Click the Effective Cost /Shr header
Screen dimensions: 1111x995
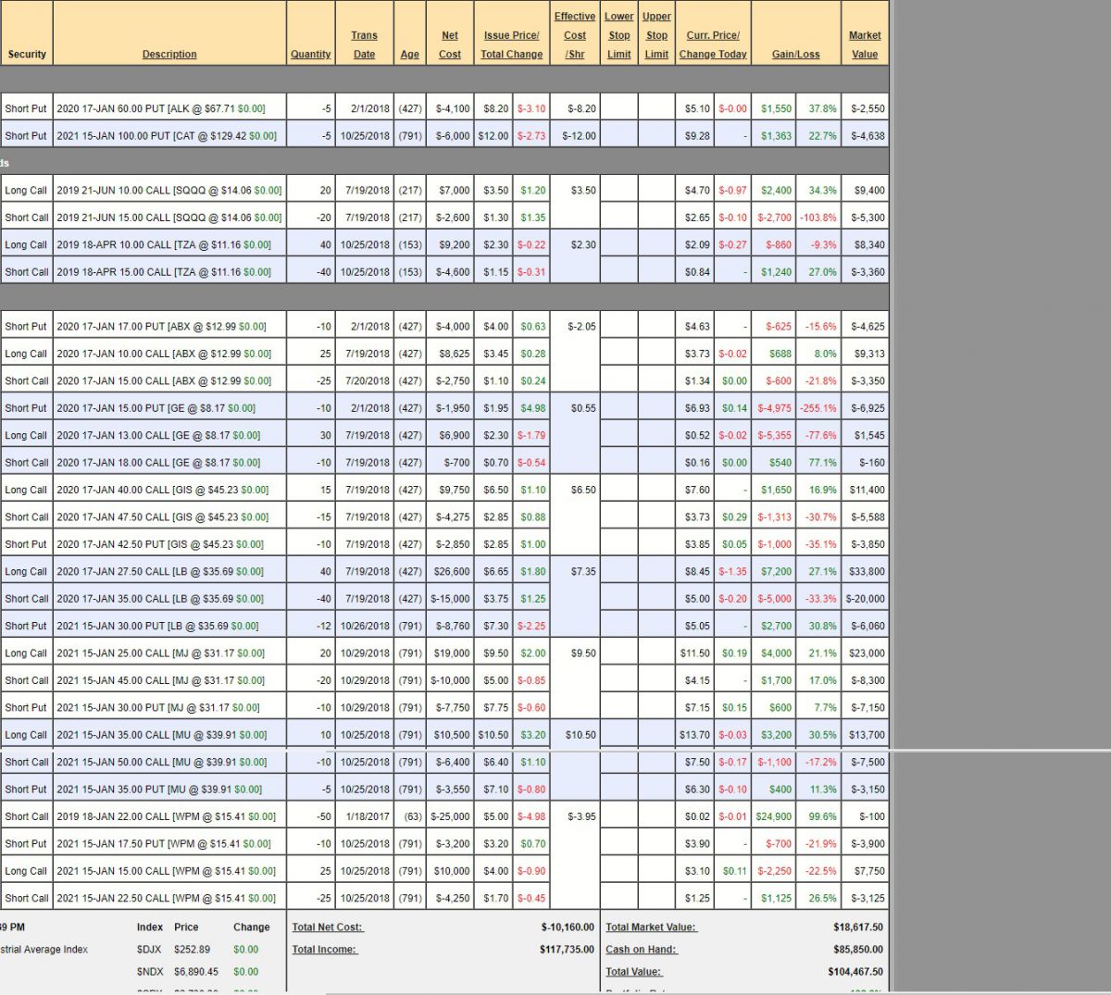pyautogui.click(x=575, y=35)
